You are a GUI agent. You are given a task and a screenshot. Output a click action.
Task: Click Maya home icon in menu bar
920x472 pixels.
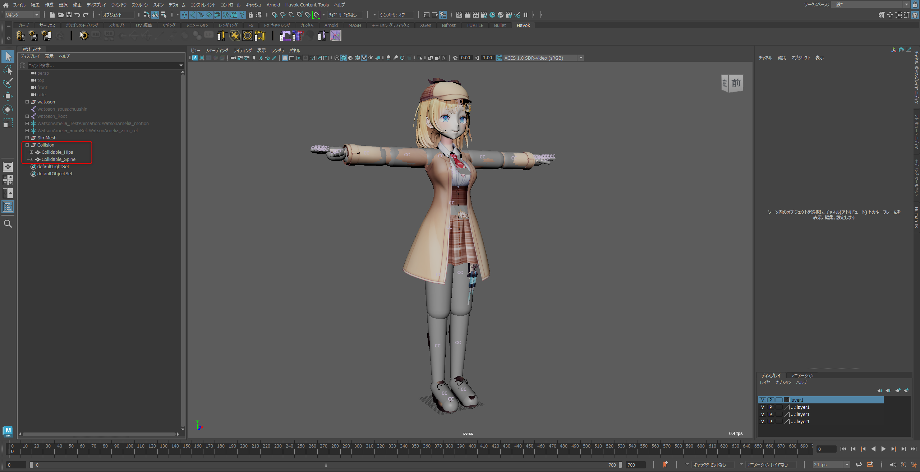pos(5,5)
